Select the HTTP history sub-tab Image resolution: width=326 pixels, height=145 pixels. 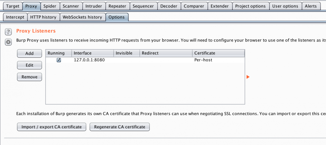coord(43,17)
